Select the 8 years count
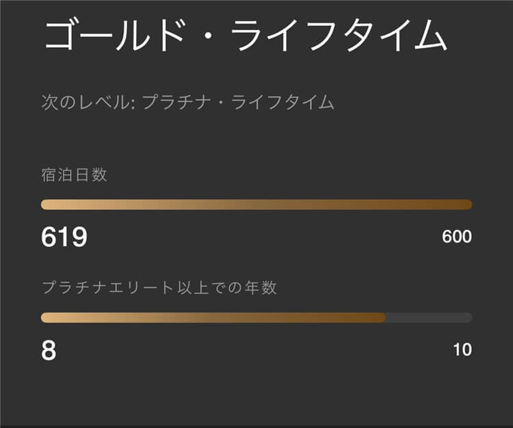This screenshot has height=428, width=513. 49,350
